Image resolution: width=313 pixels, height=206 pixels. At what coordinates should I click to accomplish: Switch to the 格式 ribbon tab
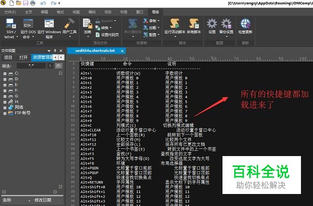(60, 12)
